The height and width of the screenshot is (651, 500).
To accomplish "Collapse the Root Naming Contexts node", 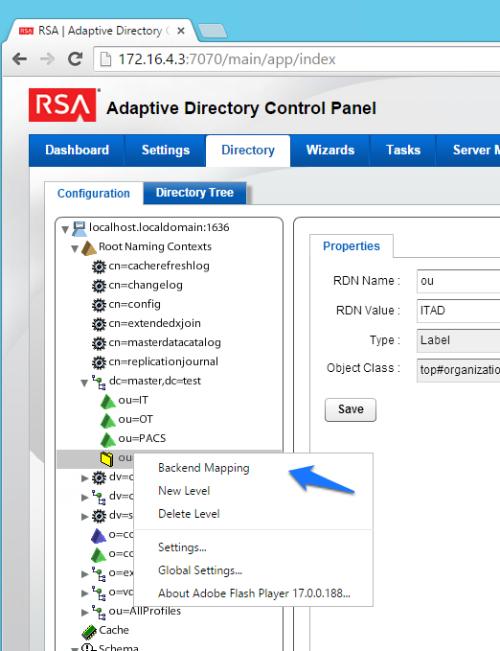I will coord(75,248).
